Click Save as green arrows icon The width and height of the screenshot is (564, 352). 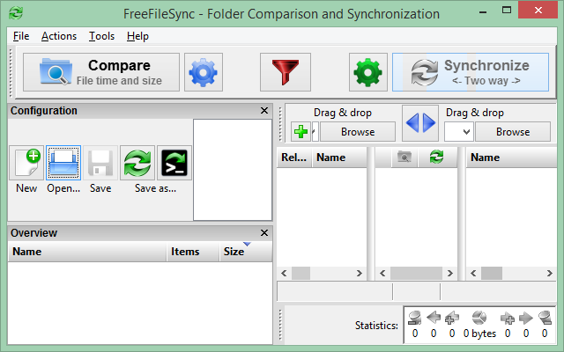137,163
